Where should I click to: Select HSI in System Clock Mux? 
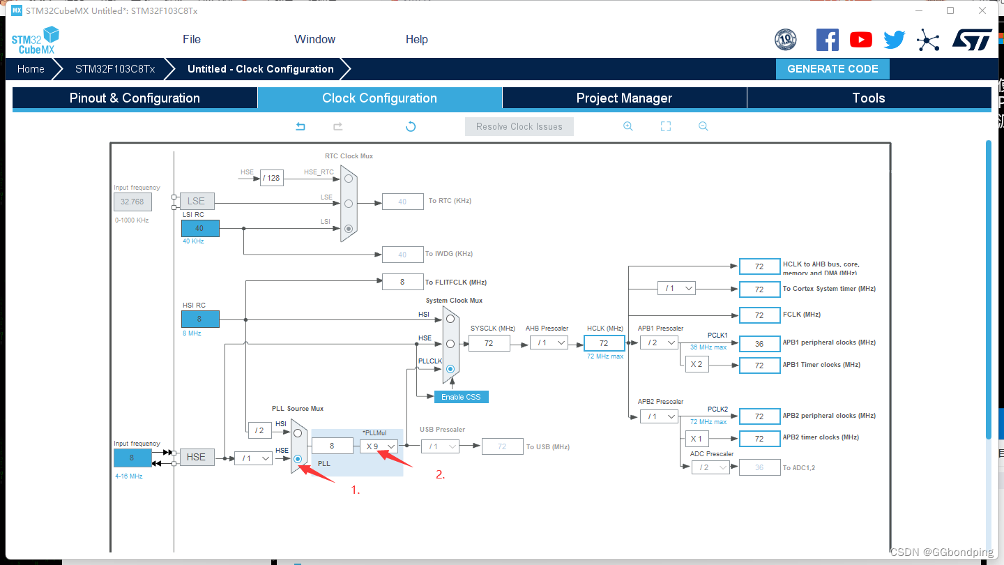[450, 319]
